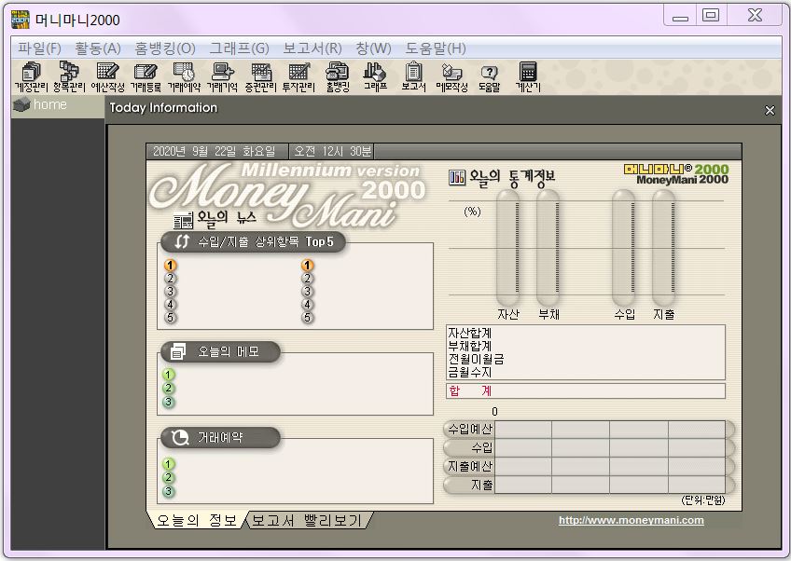The image size is (791, 561).
Task: Click MoneyMani2000 app icon in title bar
Action: point(21,20)
